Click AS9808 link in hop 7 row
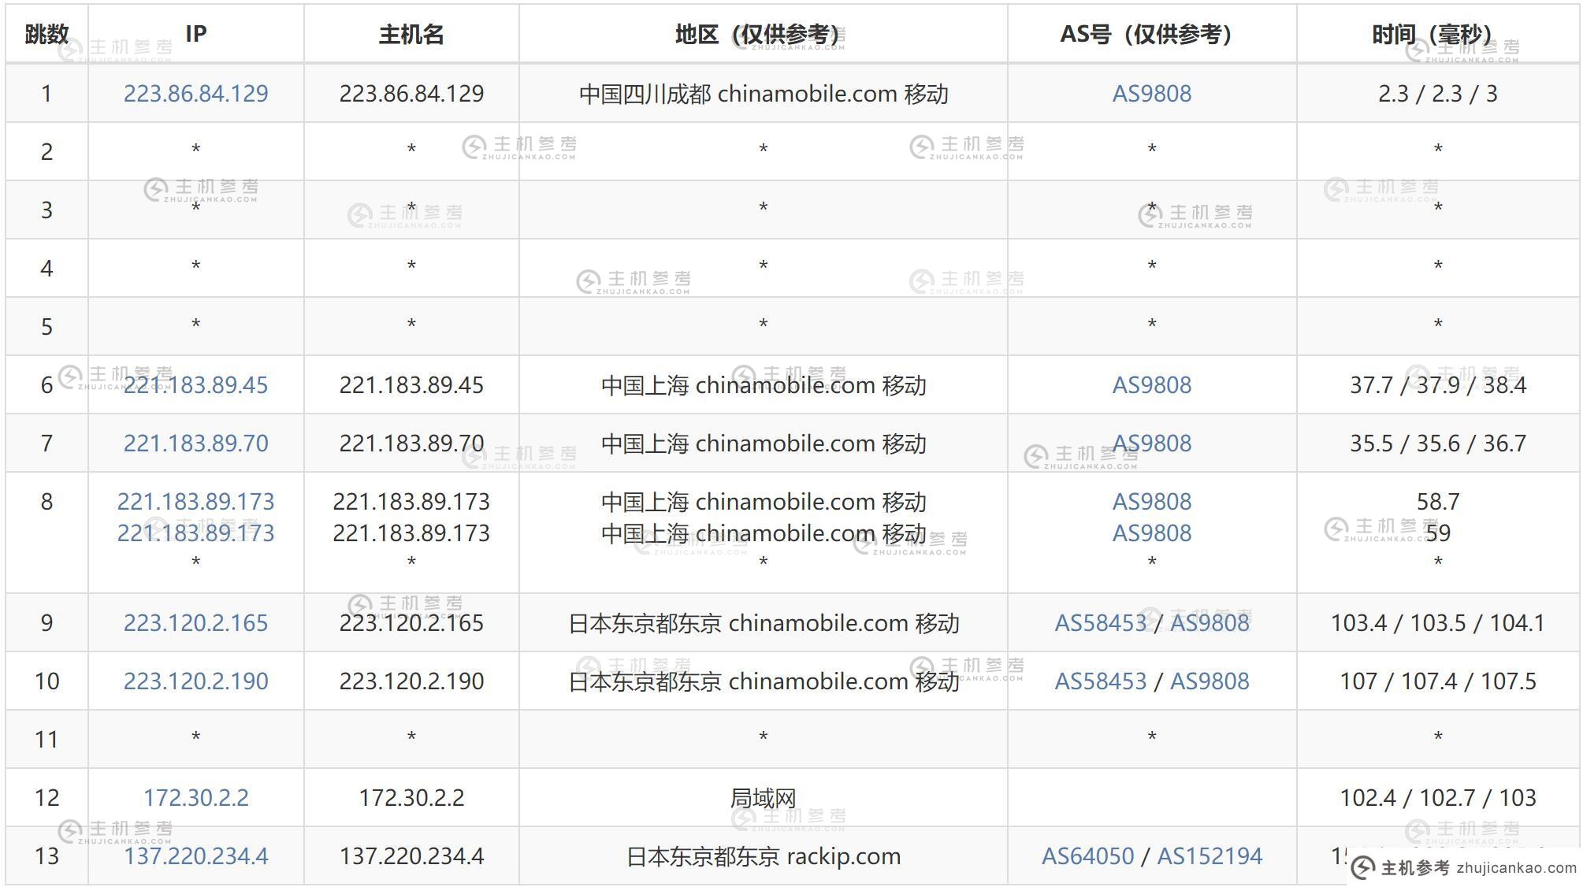This screenshot has height=887, width=1583. [1151, 443]
